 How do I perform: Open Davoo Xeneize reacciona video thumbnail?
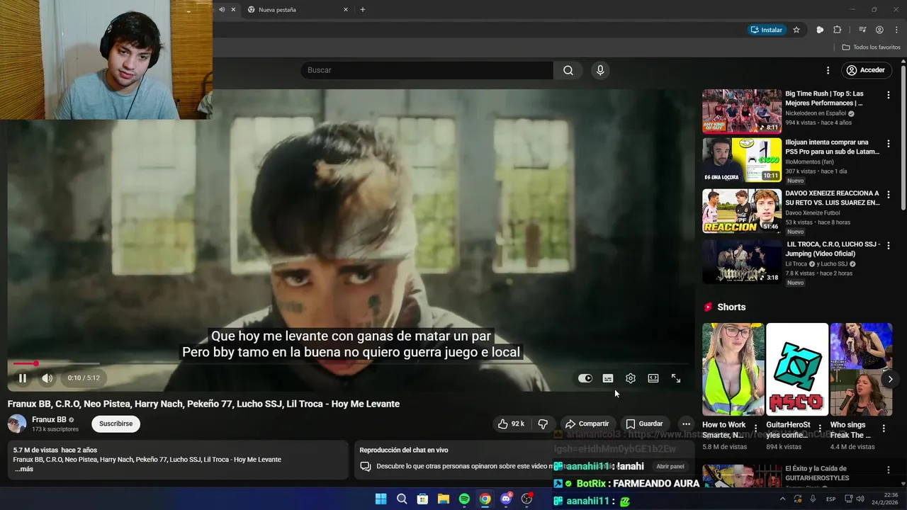[742, 210]
